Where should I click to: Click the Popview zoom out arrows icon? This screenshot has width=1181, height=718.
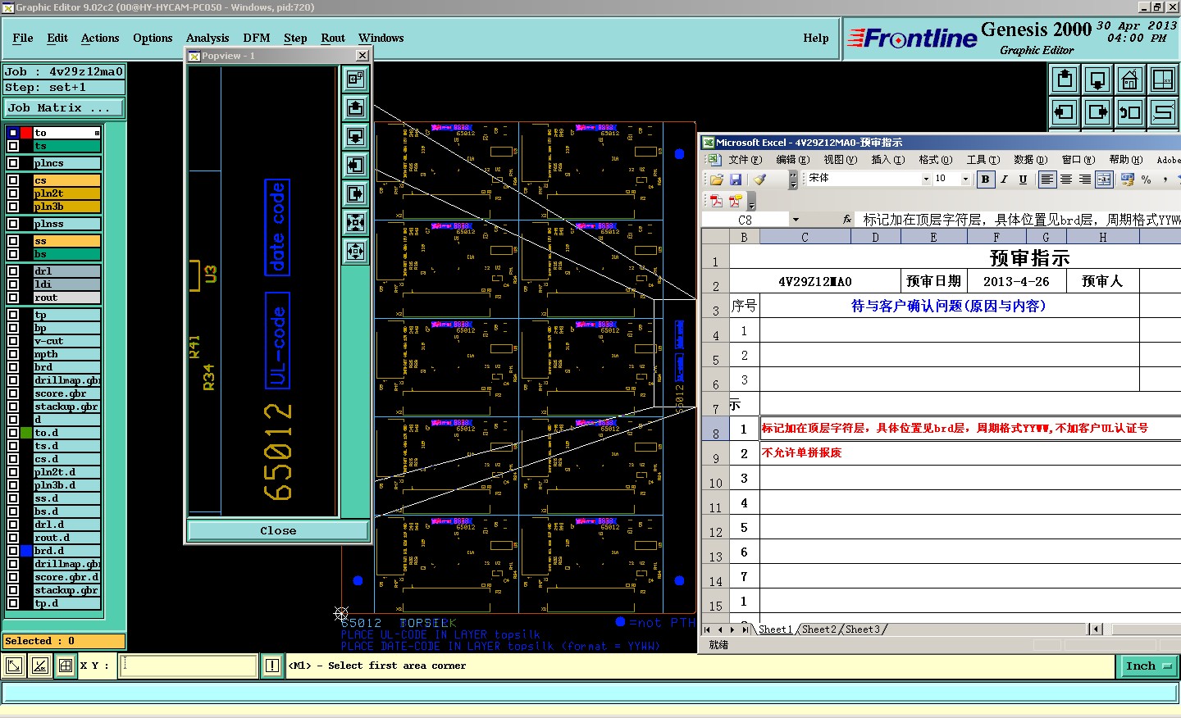tap(356, 251)
